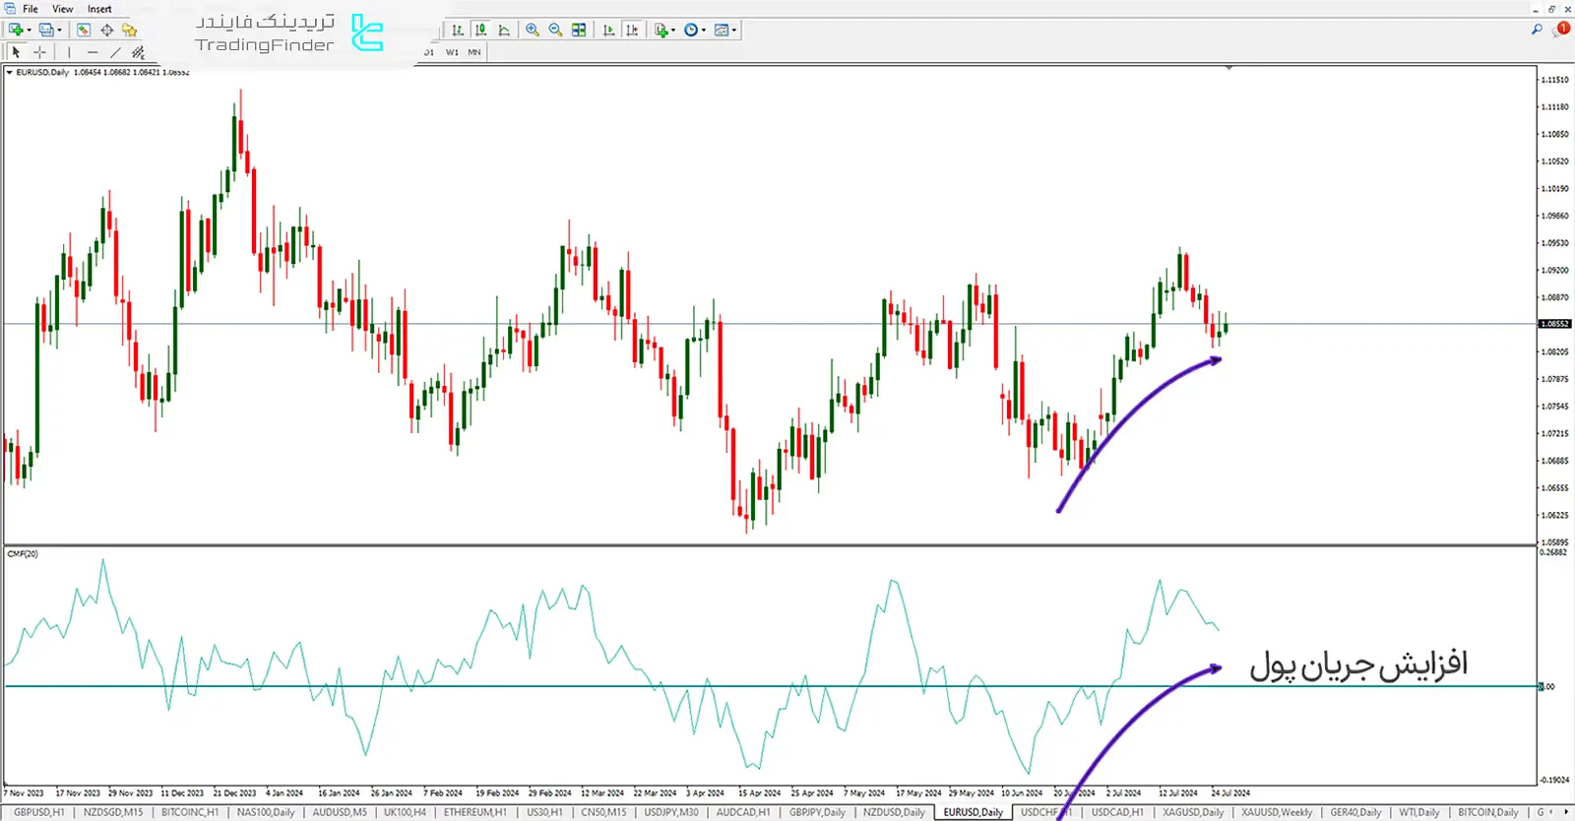Screen dimensions: 1575x821
Task: Expand the new chart dropdown arrow
Action: (x=30, y=31)
